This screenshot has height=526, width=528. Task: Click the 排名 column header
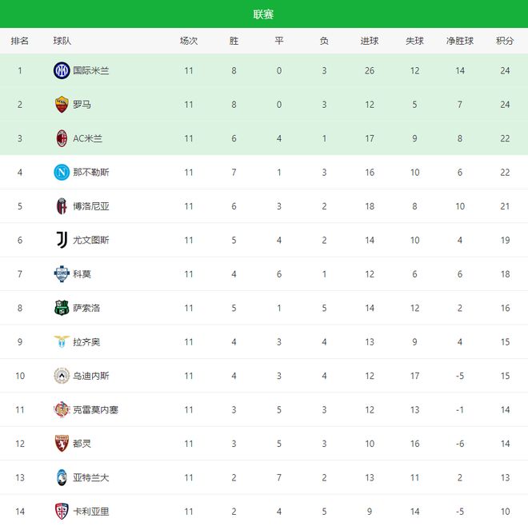pos(20,41)
